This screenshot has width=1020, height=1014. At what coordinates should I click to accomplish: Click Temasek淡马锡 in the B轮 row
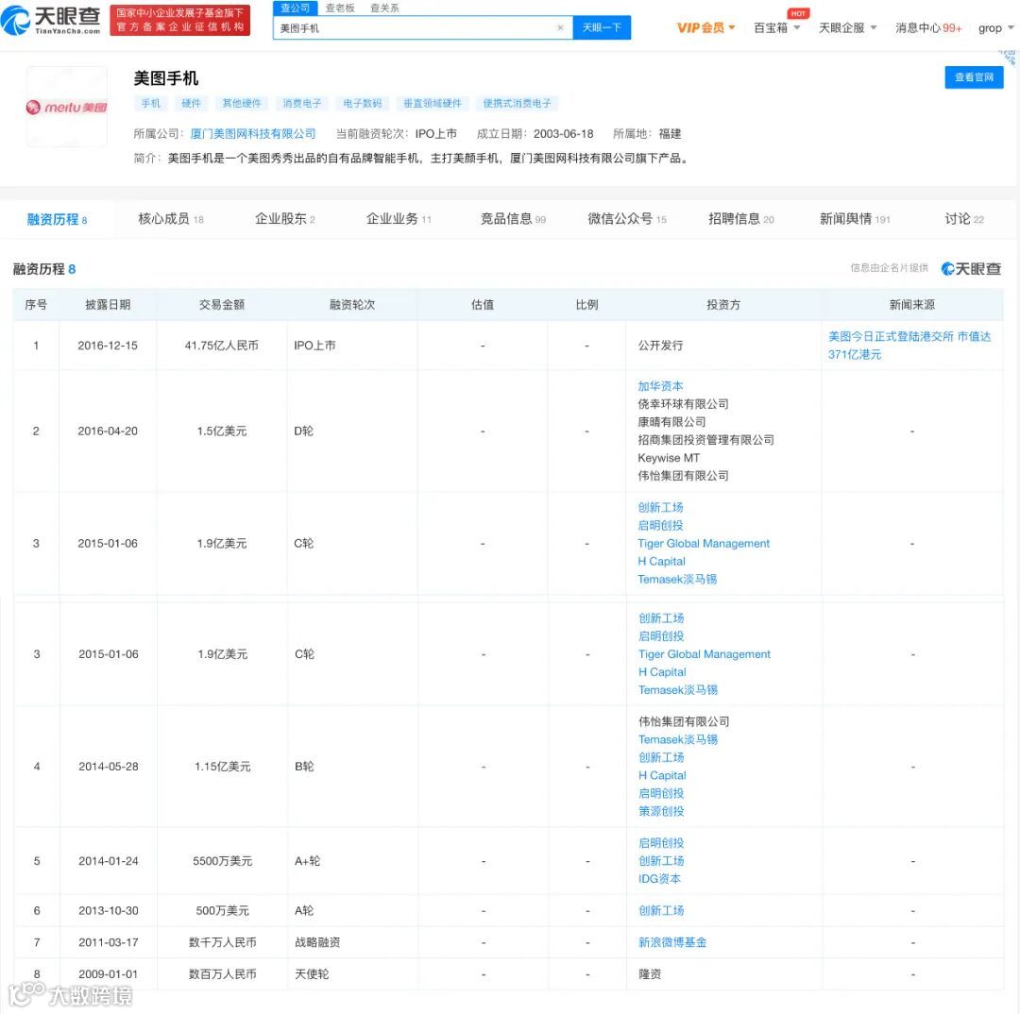point(678,739)
